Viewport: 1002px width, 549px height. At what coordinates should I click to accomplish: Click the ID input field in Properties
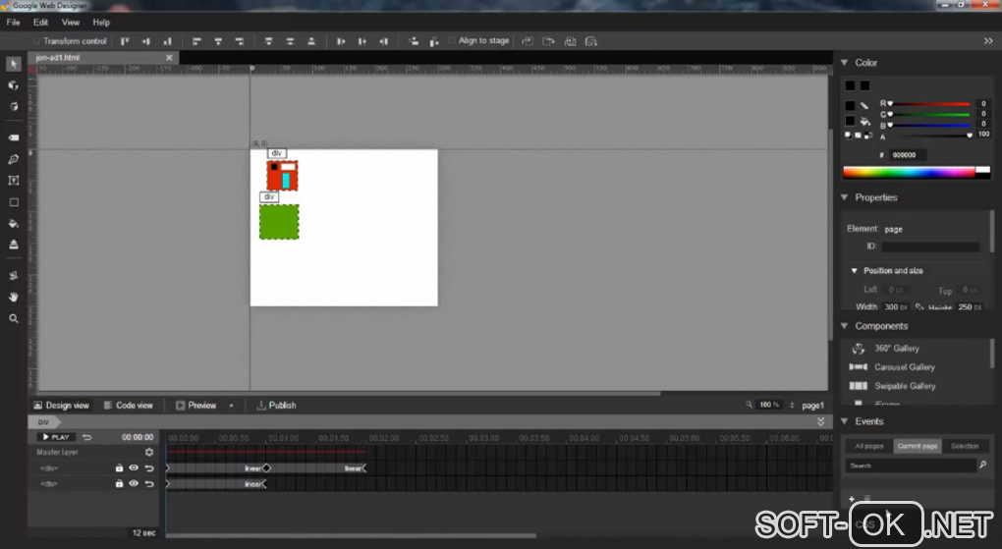930,247
